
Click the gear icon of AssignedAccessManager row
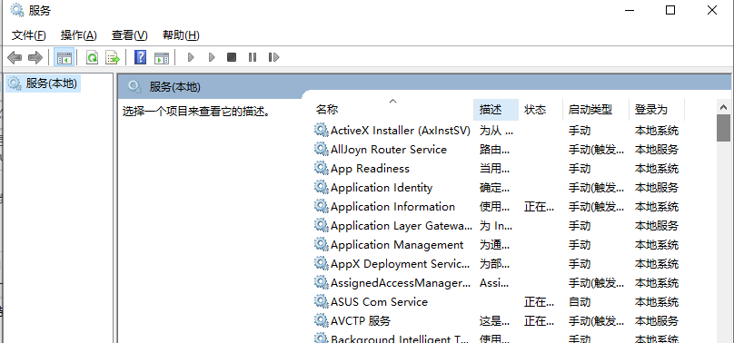[322, 283]
